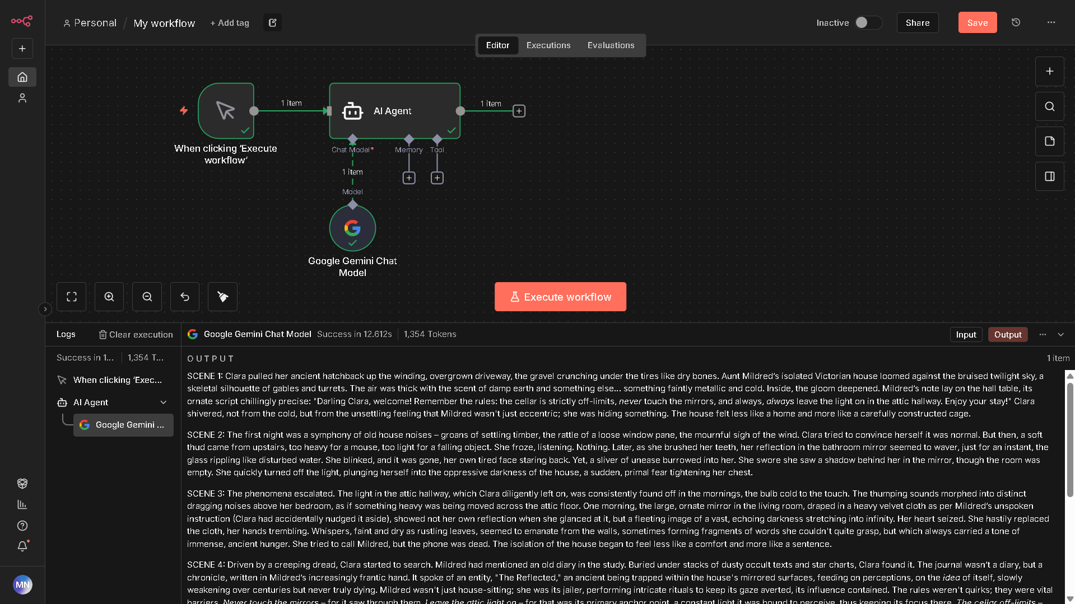The image size is (1075, 604).
Task: Open the workflow three-dot options menu
Action: click(1051, 22)
